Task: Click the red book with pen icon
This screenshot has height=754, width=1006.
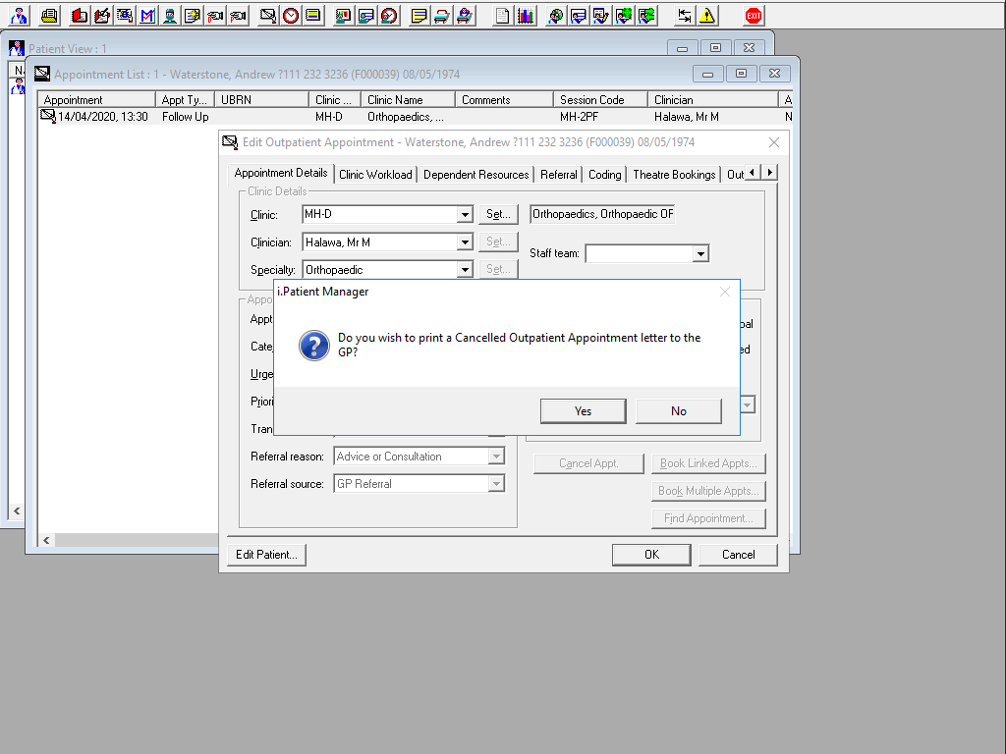Action: pyautogui.click(x=102, y=16)
